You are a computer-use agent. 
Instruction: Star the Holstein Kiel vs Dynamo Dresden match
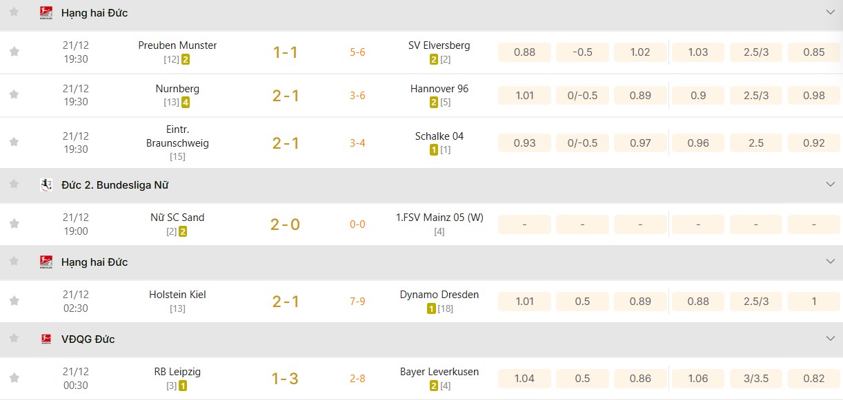click(14, 301)
